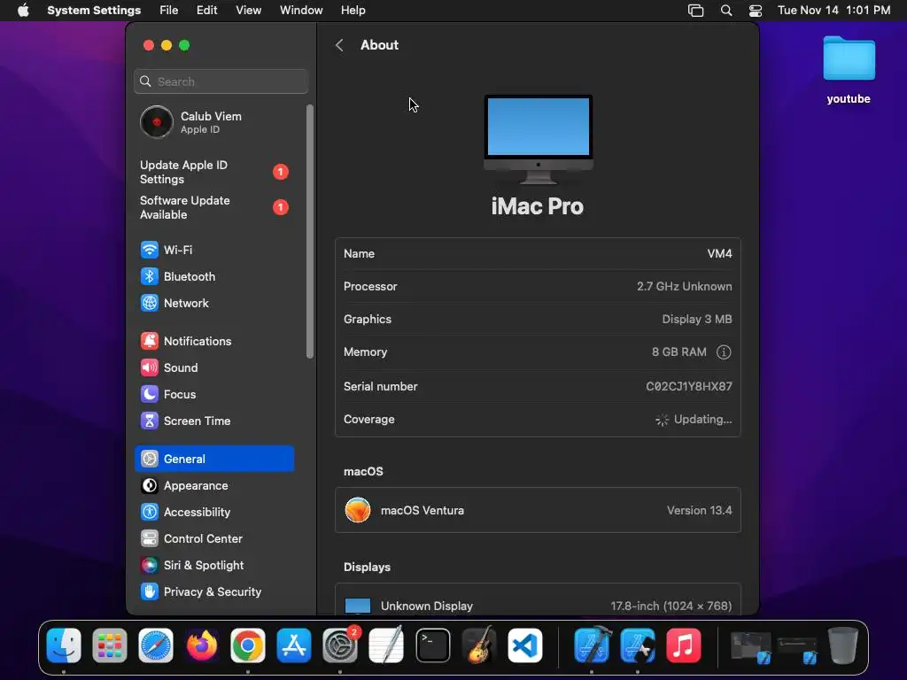The image size is (907, 680).
Task: Click the sidebar vertical scrollbar
Action: point(309,231)
